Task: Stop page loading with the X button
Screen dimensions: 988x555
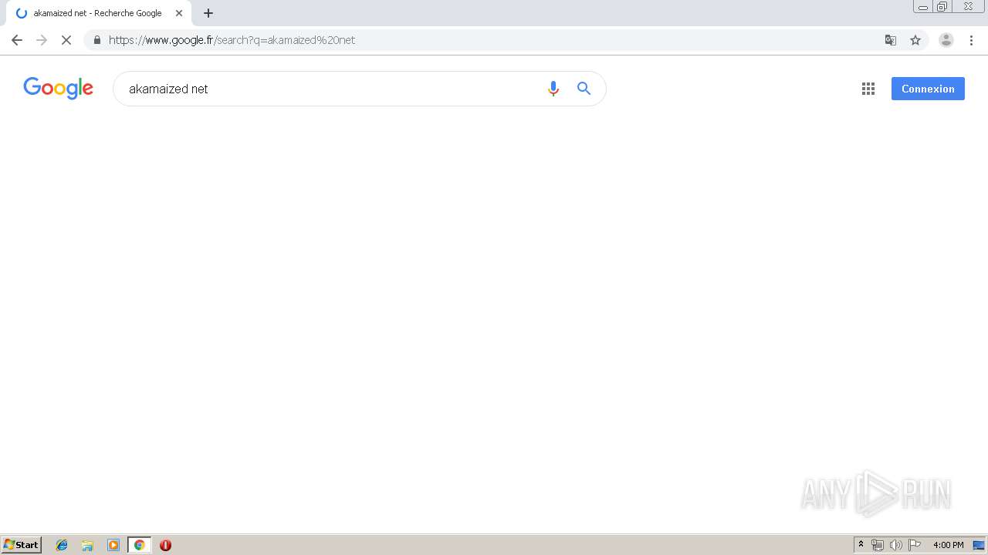Action: tap(66, 40)
